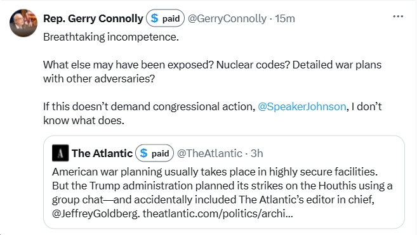The width and height of the screenshot is (417, 235).
Task: Visit the @TheAtlantic handle
Action: click(x=209, y=153)
